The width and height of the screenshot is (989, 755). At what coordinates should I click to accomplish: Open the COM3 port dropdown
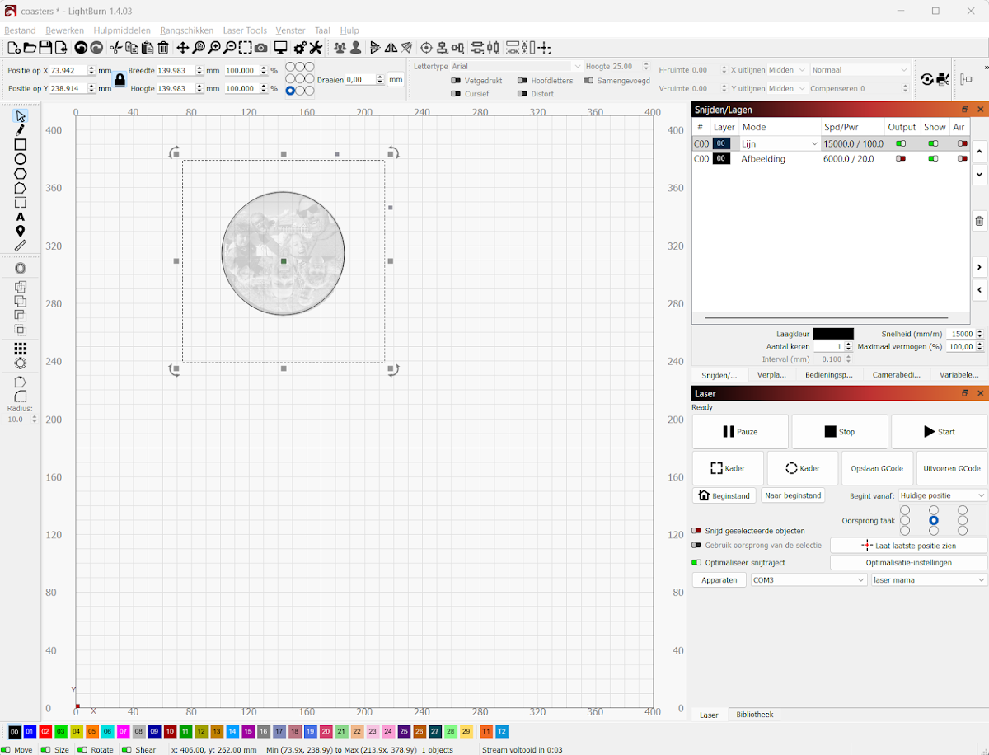(808, 579)
